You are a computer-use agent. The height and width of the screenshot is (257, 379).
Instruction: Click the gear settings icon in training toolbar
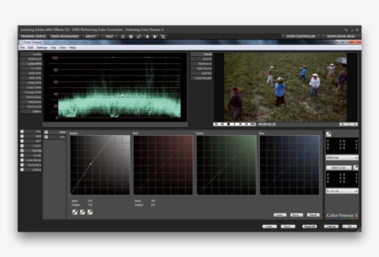131,36
